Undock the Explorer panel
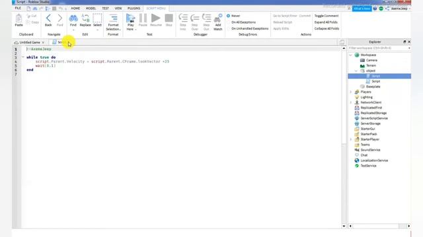Viewport: 423px width, 237px height. [x=404, y=42]
